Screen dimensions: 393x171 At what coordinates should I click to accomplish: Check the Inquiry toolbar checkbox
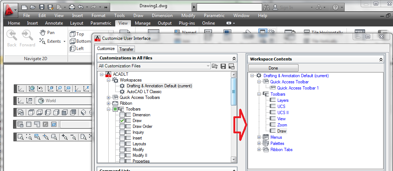coord(122,132)
